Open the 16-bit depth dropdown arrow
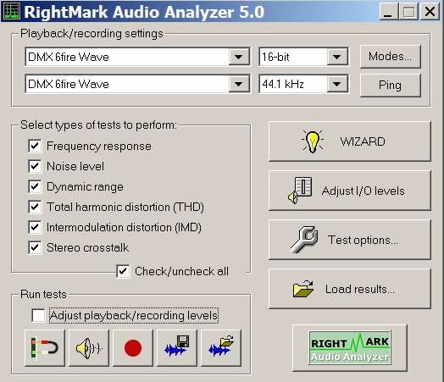The image size is (444, 382). click(337, 57)
